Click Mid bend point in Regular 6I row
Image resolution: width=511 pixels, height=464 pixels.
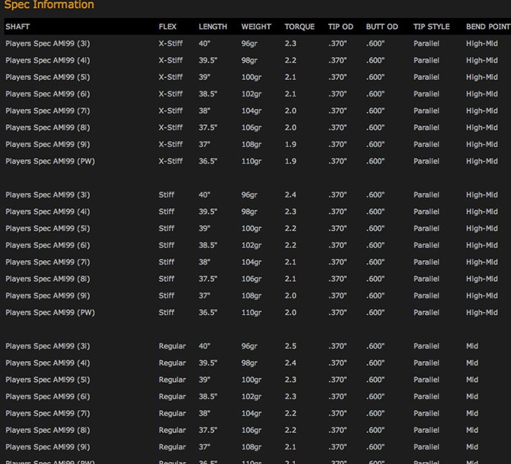(472, 396)
